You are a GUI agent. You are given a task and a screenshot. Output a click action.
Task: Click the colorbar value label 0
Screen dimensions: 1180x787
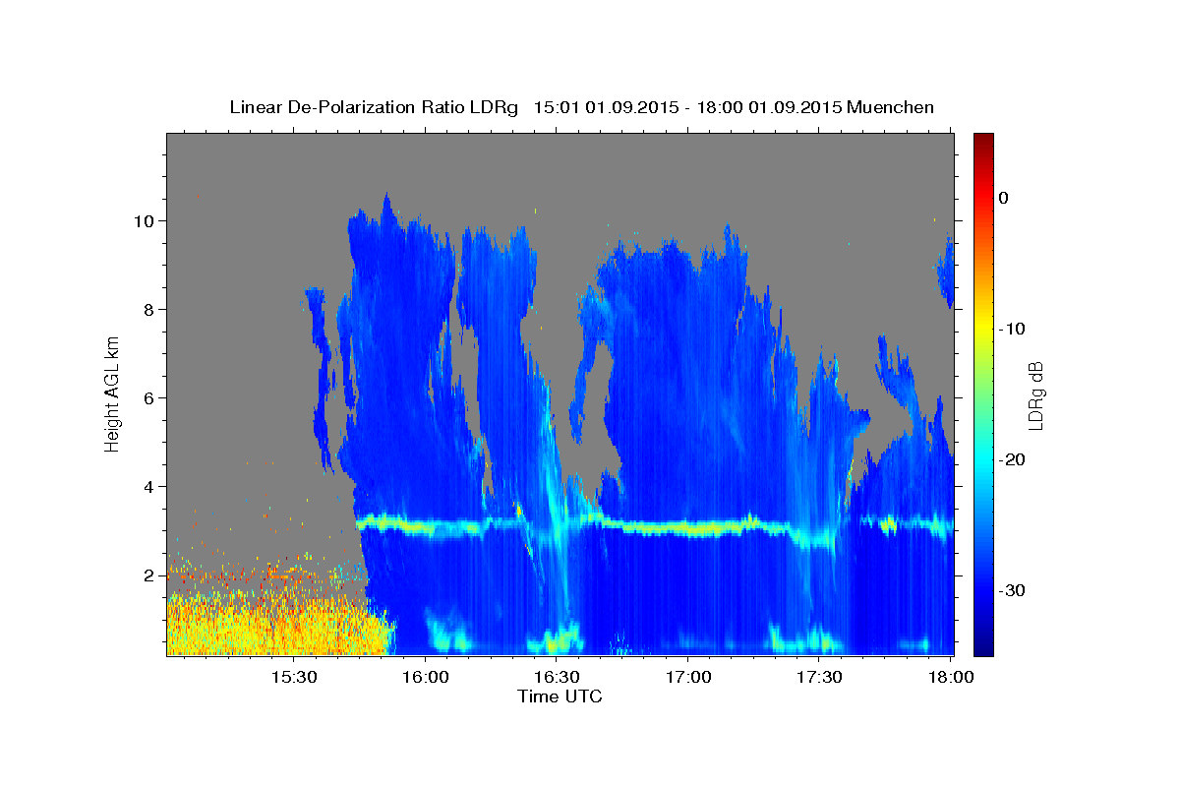[1003, 198]
